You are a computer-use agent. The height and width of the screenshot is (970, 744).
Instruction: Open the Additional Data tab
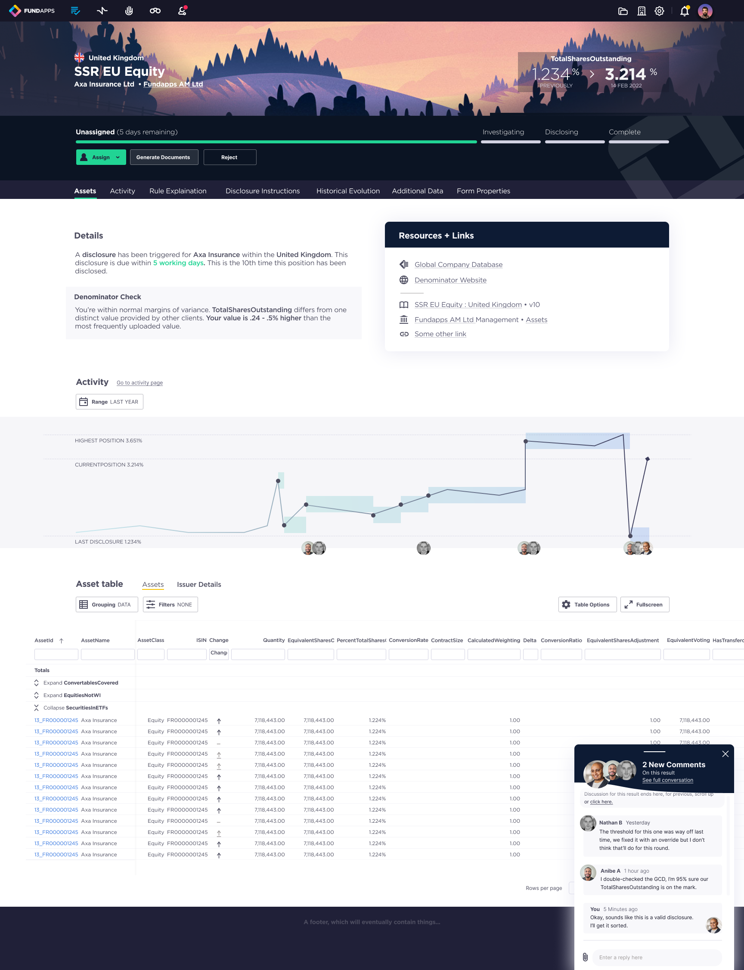click(x=417, y=191)
